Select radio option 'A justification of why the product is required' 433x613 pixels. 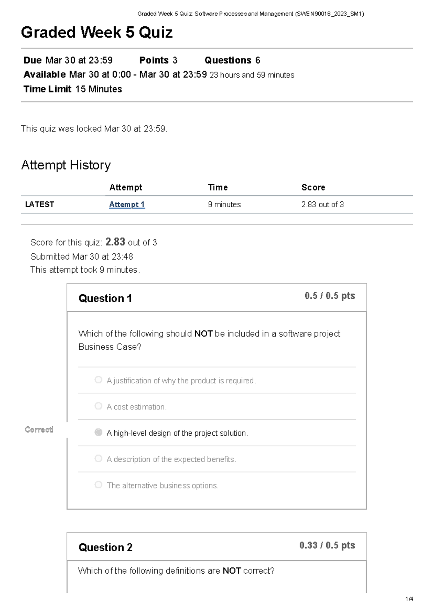98,380
